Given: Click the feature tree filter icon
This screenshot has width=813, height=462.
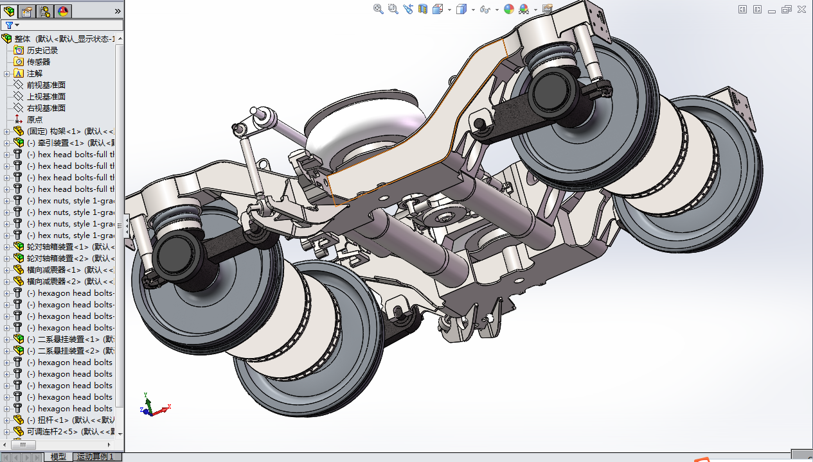Looking at the screenshot, I should click(x=9, y=25).
